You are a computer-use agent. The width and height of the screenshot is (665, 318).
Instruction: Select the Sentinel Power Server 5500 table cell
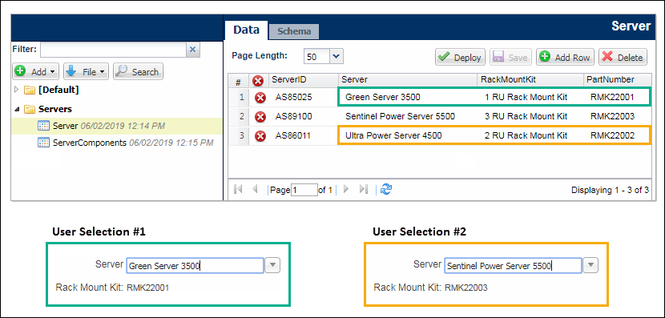pos(408,116)
